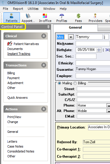This screenshot has width=110, height=164.
Task: Click the middle initial field showing j
Action: click(x=106, y=37)
